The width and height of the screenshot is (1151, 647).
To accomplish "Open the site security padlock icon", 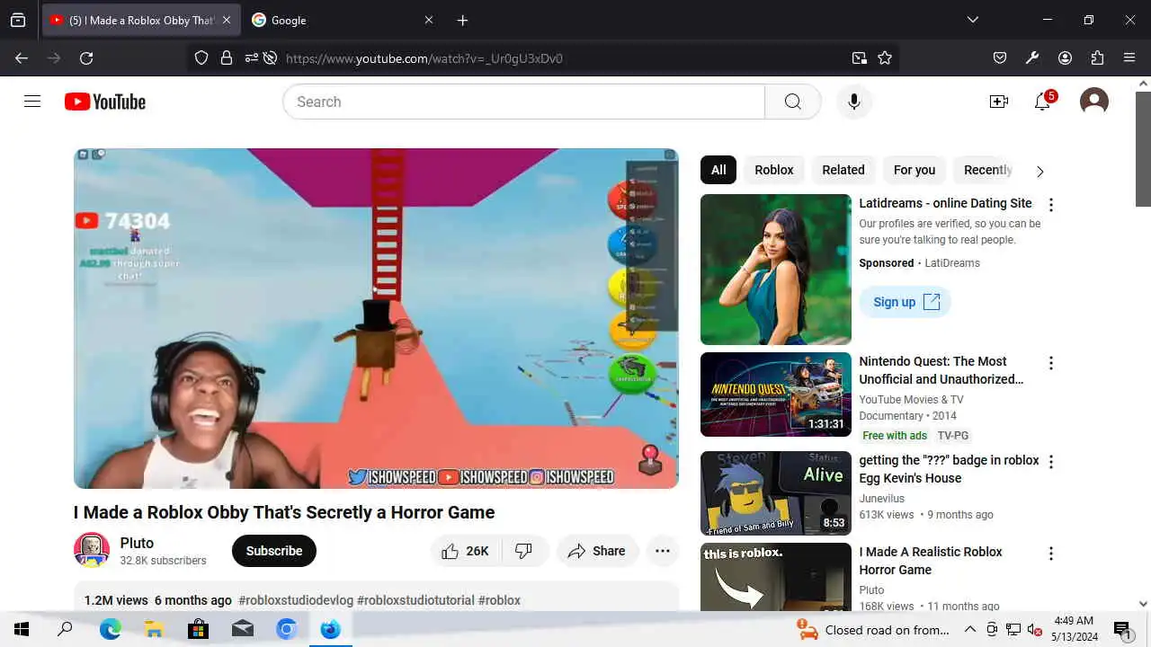I will 227,58.
